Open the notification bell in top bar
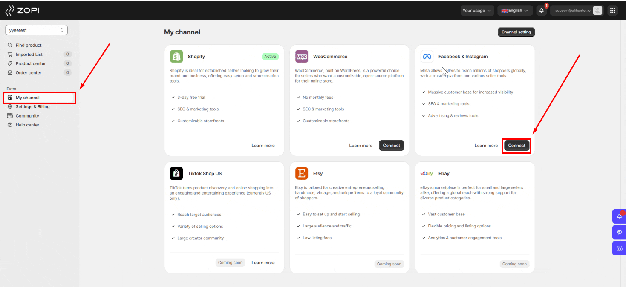Image resolution: width=626 pixels, height=287 pixels. click(x=542, y=11)
